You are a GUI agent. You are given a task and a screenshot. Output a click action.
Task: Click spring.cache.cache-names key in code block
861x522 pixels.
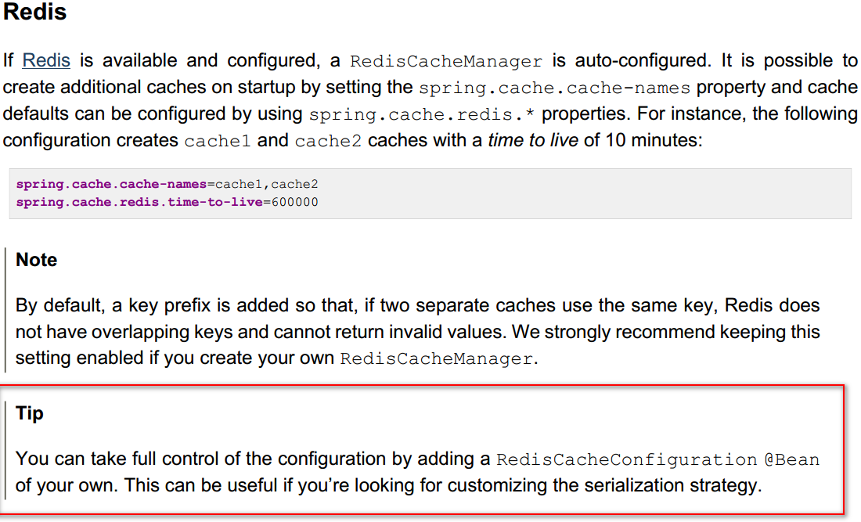111,185
